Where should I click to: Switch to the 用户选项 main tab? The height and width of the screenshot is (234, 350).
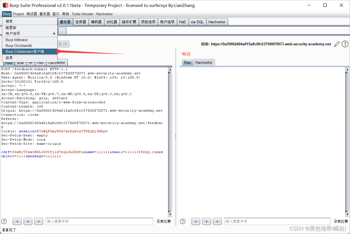pos(167,22)
